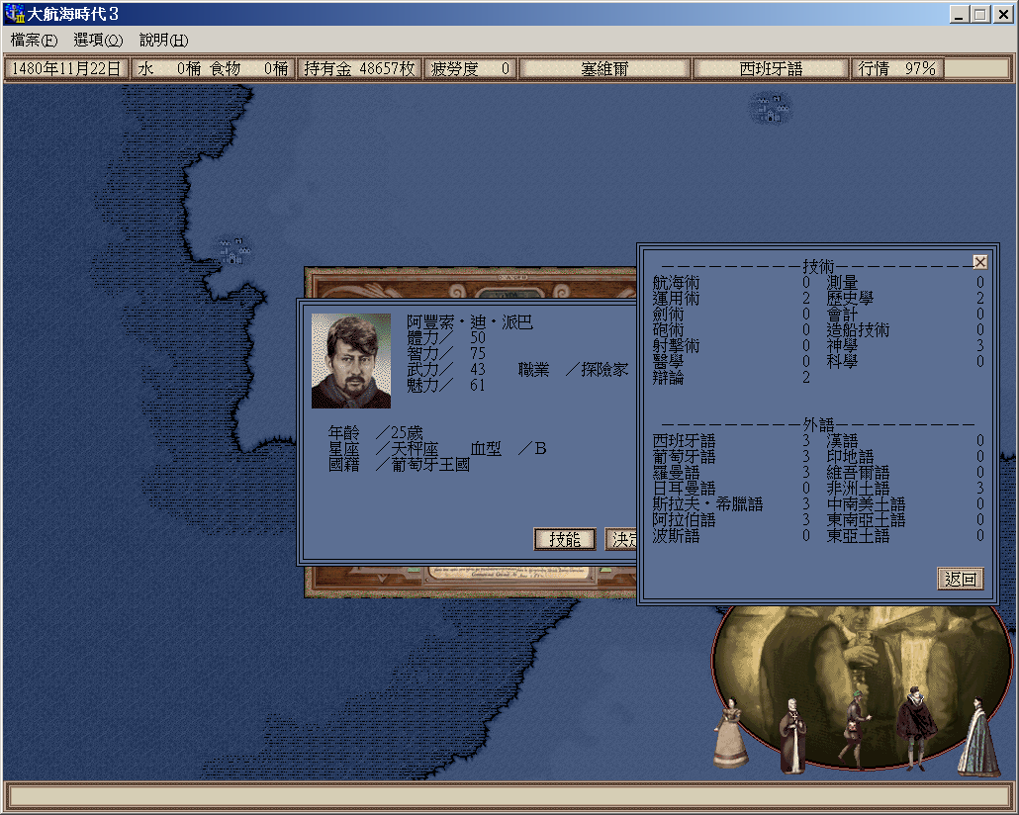Click the 行情 97% market indicator
Viewport: 1019px width, 815px height.
pyautogui.click(x=896, y=69)
